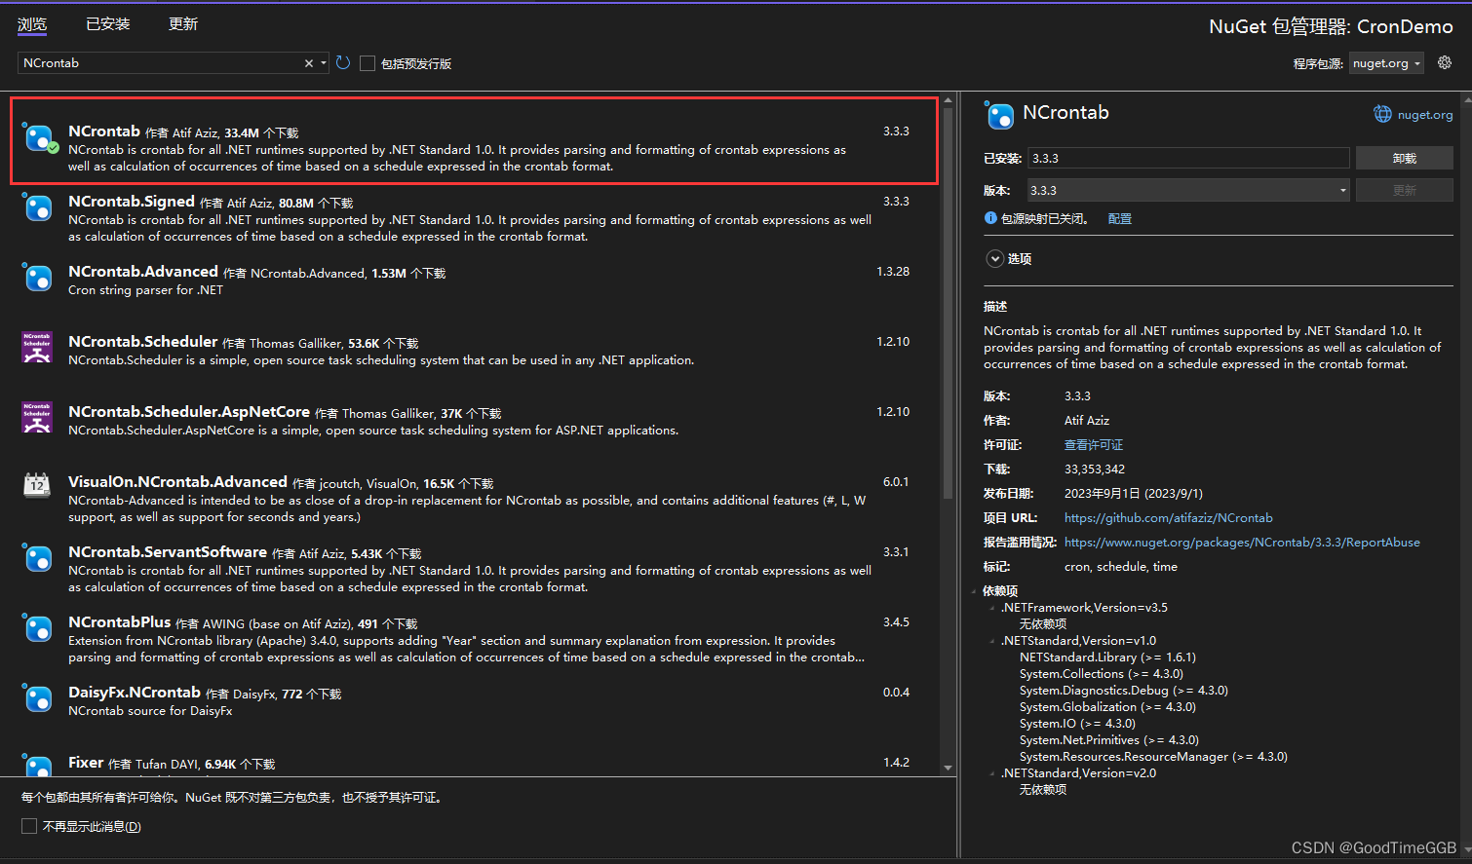This screenshot has width=1472, height=864.
Task: Click the DaisyFx.NCrontab package icon
Action: 37,698
